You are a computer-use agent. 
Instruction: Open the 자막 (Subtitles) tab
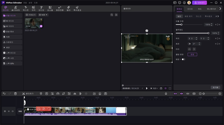tap(33, 9)
